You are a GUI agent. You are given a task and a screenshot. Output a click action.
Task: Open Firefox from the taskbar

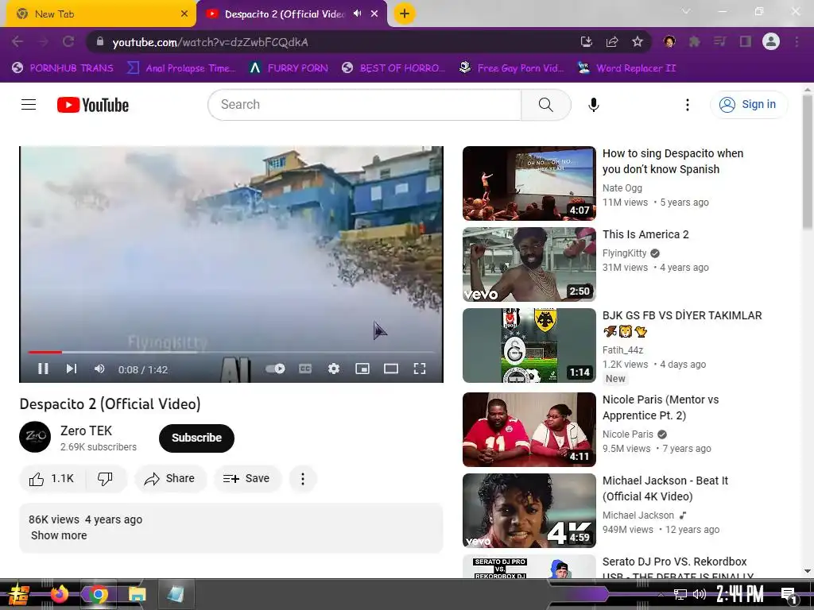tap(60, 594)
